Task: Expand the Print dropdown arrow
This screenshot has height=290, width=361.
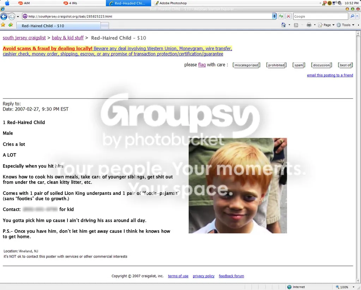Action: (315, 25)
